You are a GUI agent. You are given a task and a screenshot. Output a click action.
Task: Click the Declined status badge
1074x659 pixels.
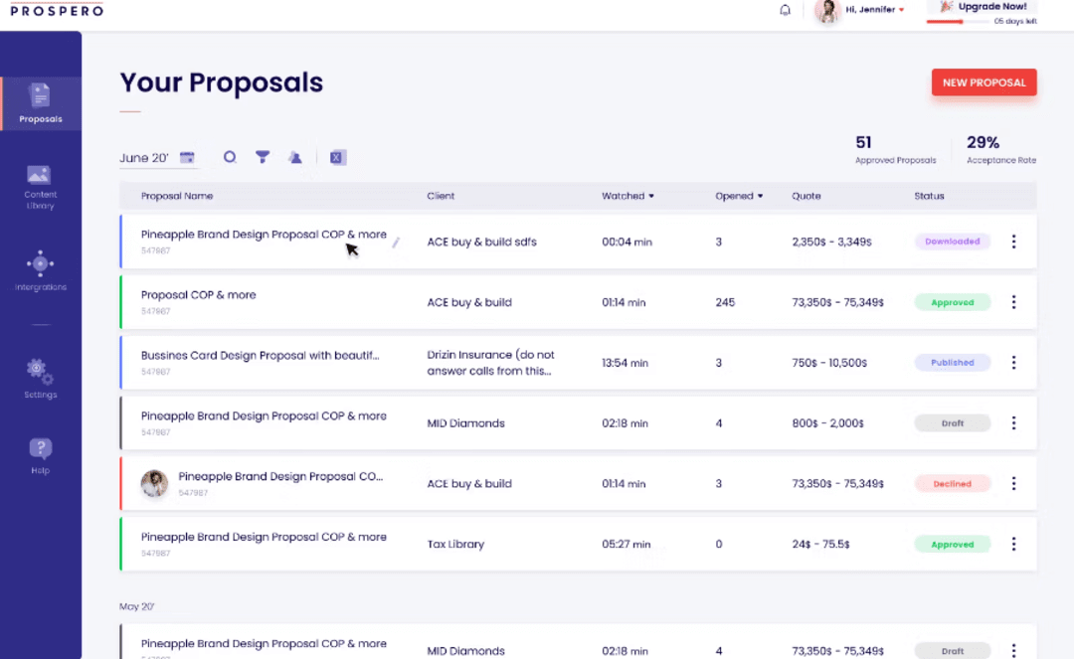(x=952, y=483)
